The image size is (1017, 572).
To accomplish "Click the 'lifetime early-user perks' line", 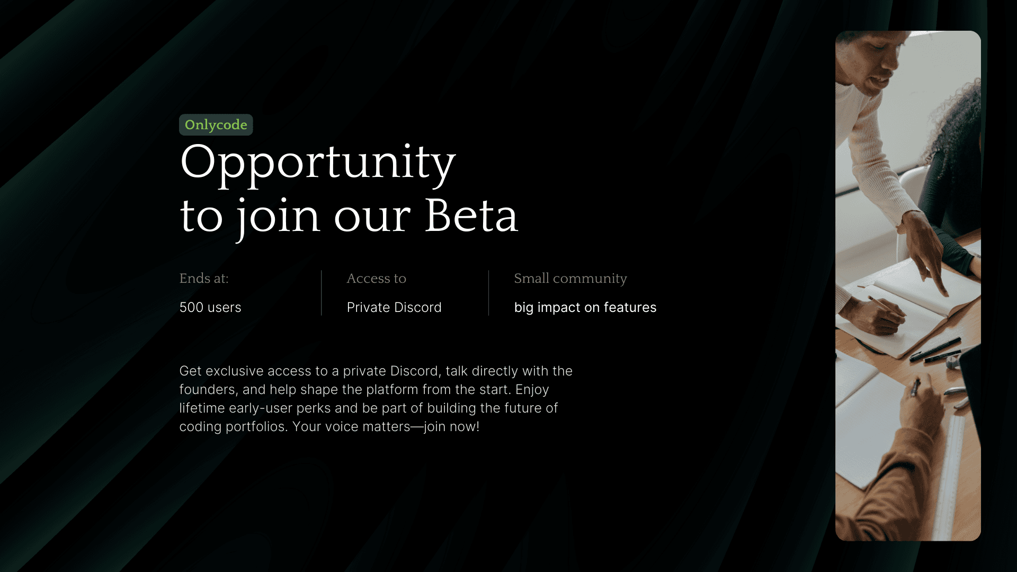I will point(369,408).
